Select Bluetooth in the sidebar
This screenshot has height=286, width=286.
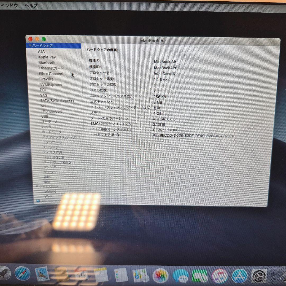(47, 62)
